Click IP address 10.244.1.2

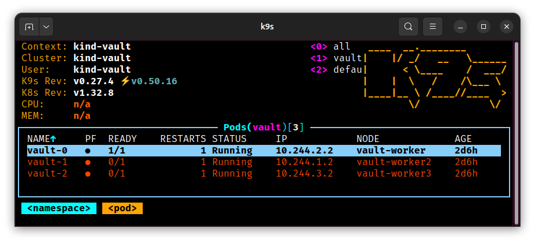pyautogui.click(x=304, y=162)
